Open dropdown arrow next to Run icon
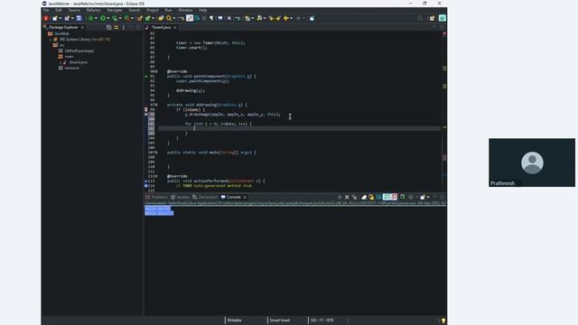Image resolution: width=578 pixels, height=325 pixels. (x=108, y=18)
